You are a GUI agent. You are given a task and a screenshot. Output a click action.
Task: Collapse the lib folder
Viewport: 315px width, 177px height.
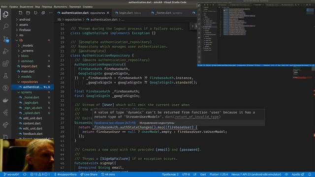[21, 40]
